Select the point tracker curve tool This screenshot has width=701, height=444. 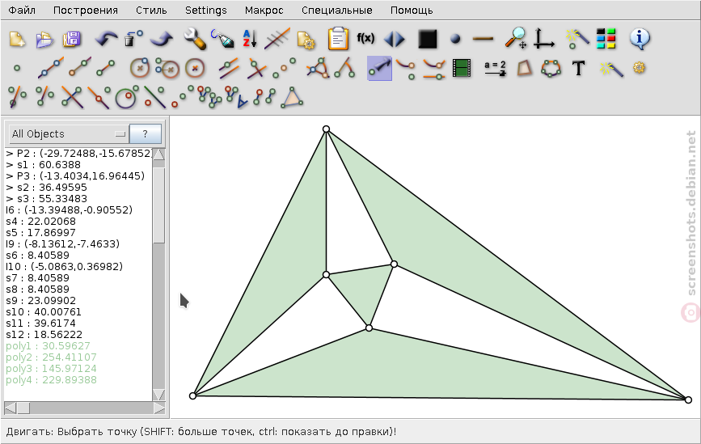point(406,70)
